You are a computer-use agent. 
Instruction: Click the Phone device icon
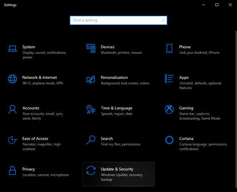169,48
